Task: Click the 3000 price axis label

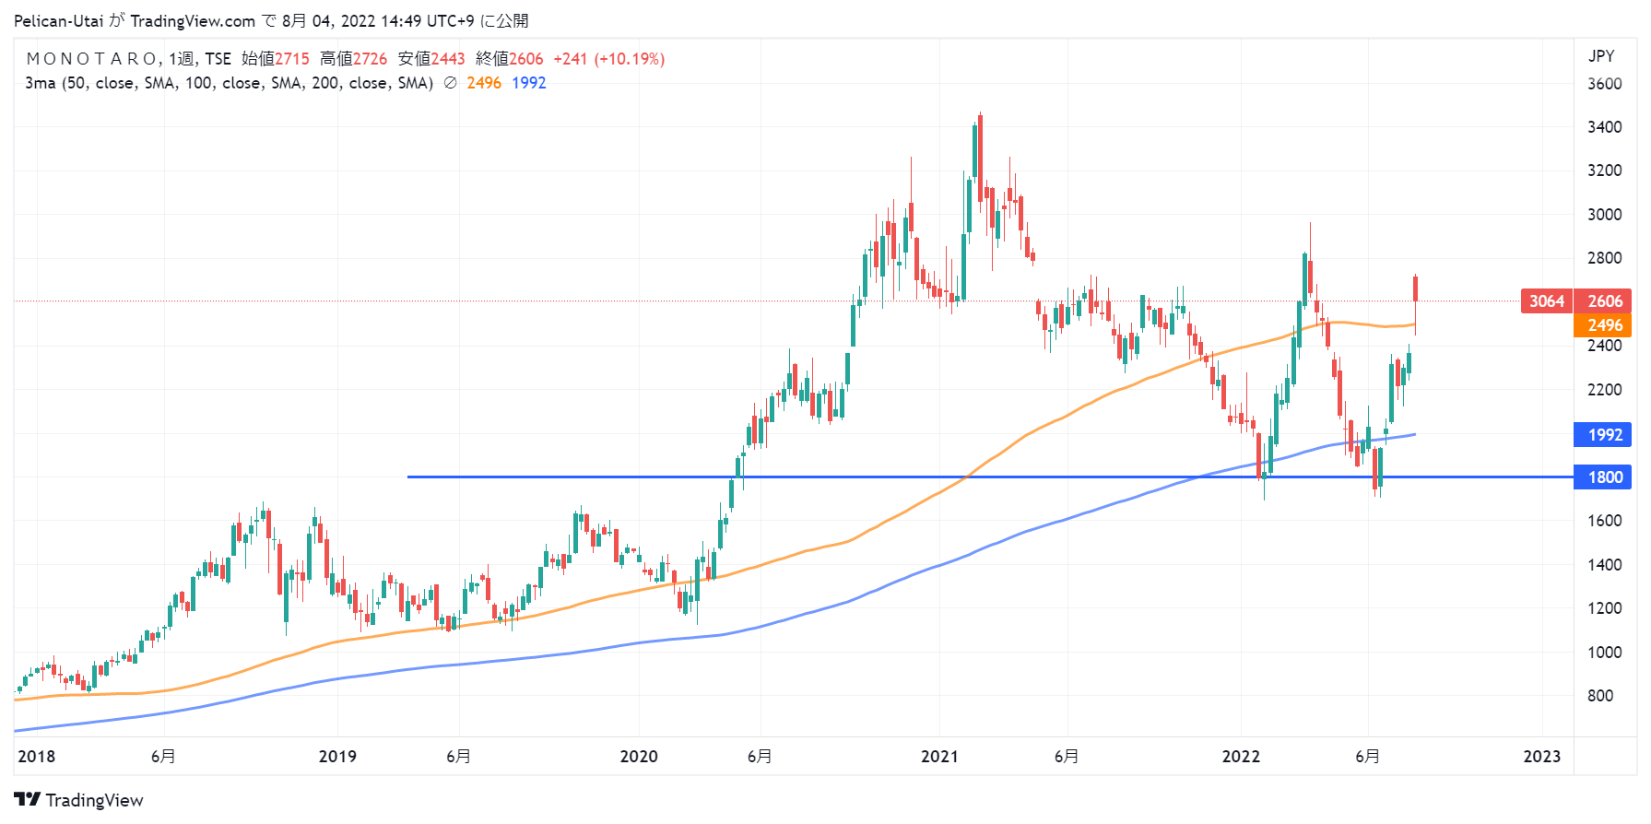Action: pyautogui.click(x=1604, y=215)
